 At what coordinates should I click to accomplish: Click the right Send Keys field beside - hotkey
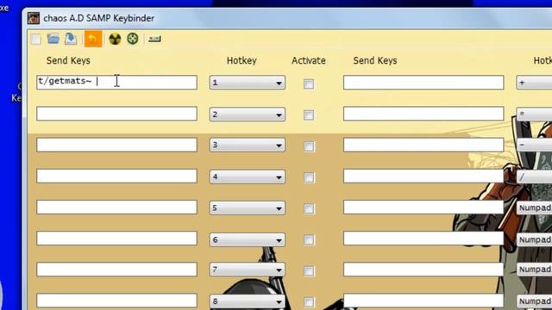(423, 145)
